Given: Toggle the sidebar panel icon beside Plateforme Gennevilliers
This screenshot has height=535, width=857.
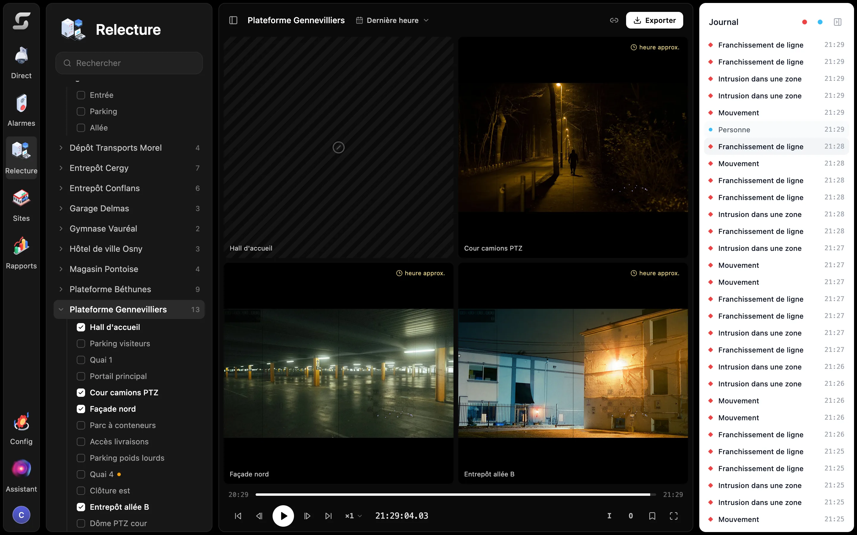Looking at the screenshot, I should [x=233, y=21].
